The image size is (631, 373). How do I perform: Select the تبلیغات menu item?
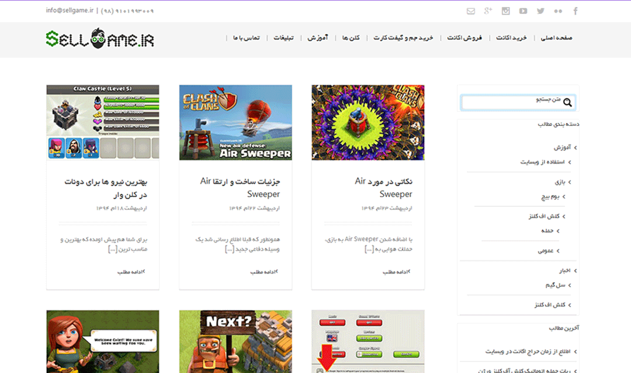pos(284,38)
